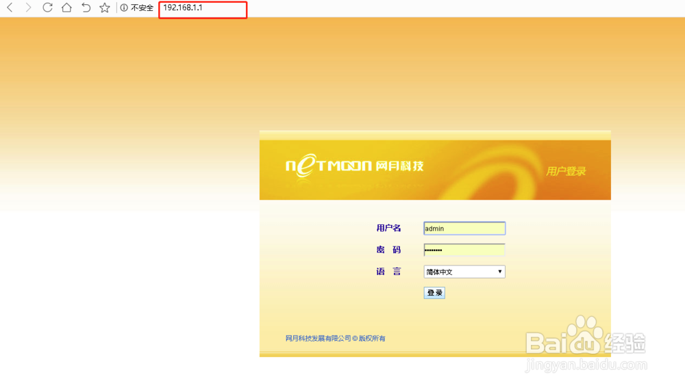Go back using the browser back arrow
Screen dimensions: 685x388
click(10, 8)
